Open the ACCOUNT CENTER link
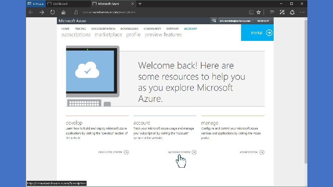Screen dimensions: 333x187 click(179, 152)
